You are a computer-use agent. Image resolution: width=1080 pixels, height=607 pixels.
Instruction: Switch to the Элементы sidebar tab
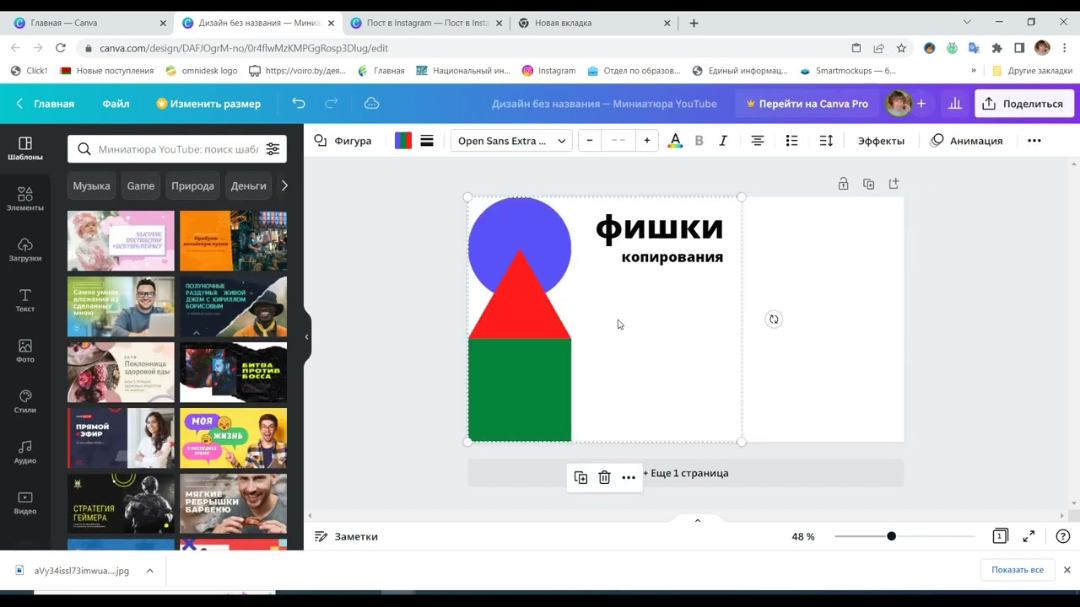25,200
